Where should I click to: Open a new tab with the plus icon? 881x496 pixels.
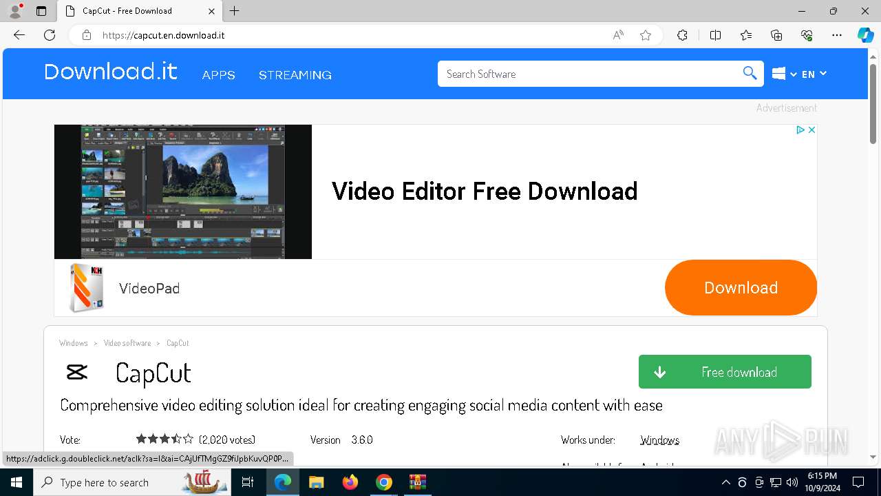coord(235,11)
